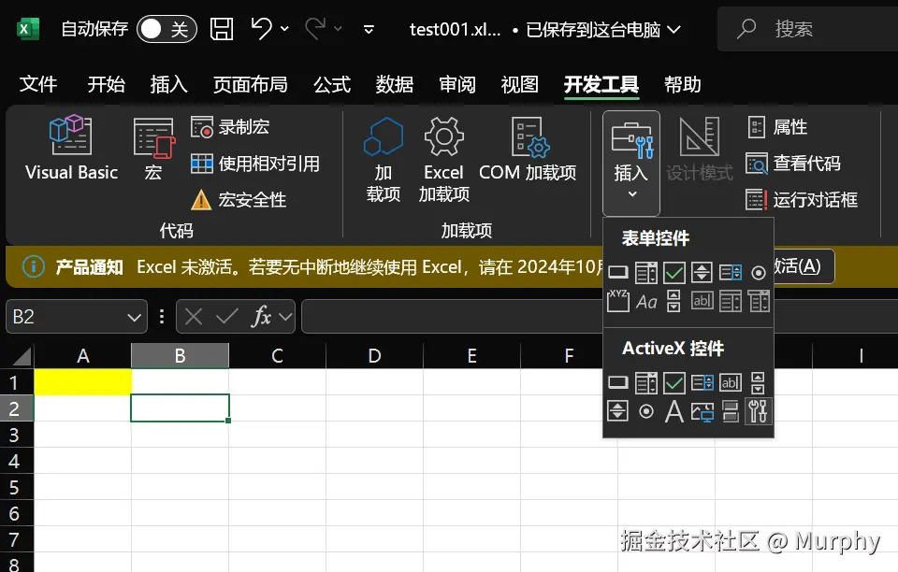Open 宏安全性 macro security settings
The image size is (898, 572).
(x=239, y=200)
